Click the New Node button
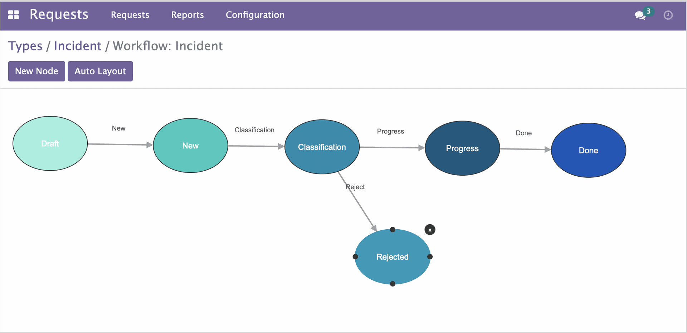 point(36,71)
